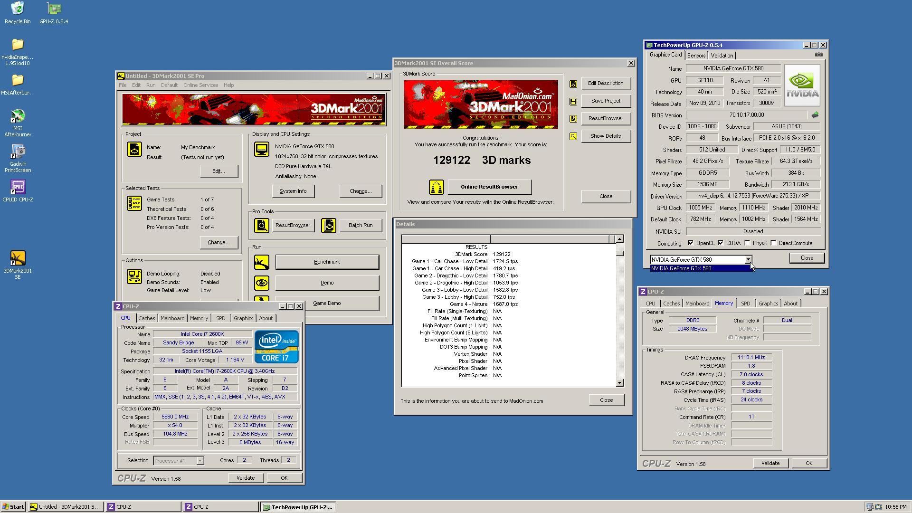Viewport: 912px width, 513px height.
Task: Click the Project document icon in 3DMark
Action: pos(134,149)
